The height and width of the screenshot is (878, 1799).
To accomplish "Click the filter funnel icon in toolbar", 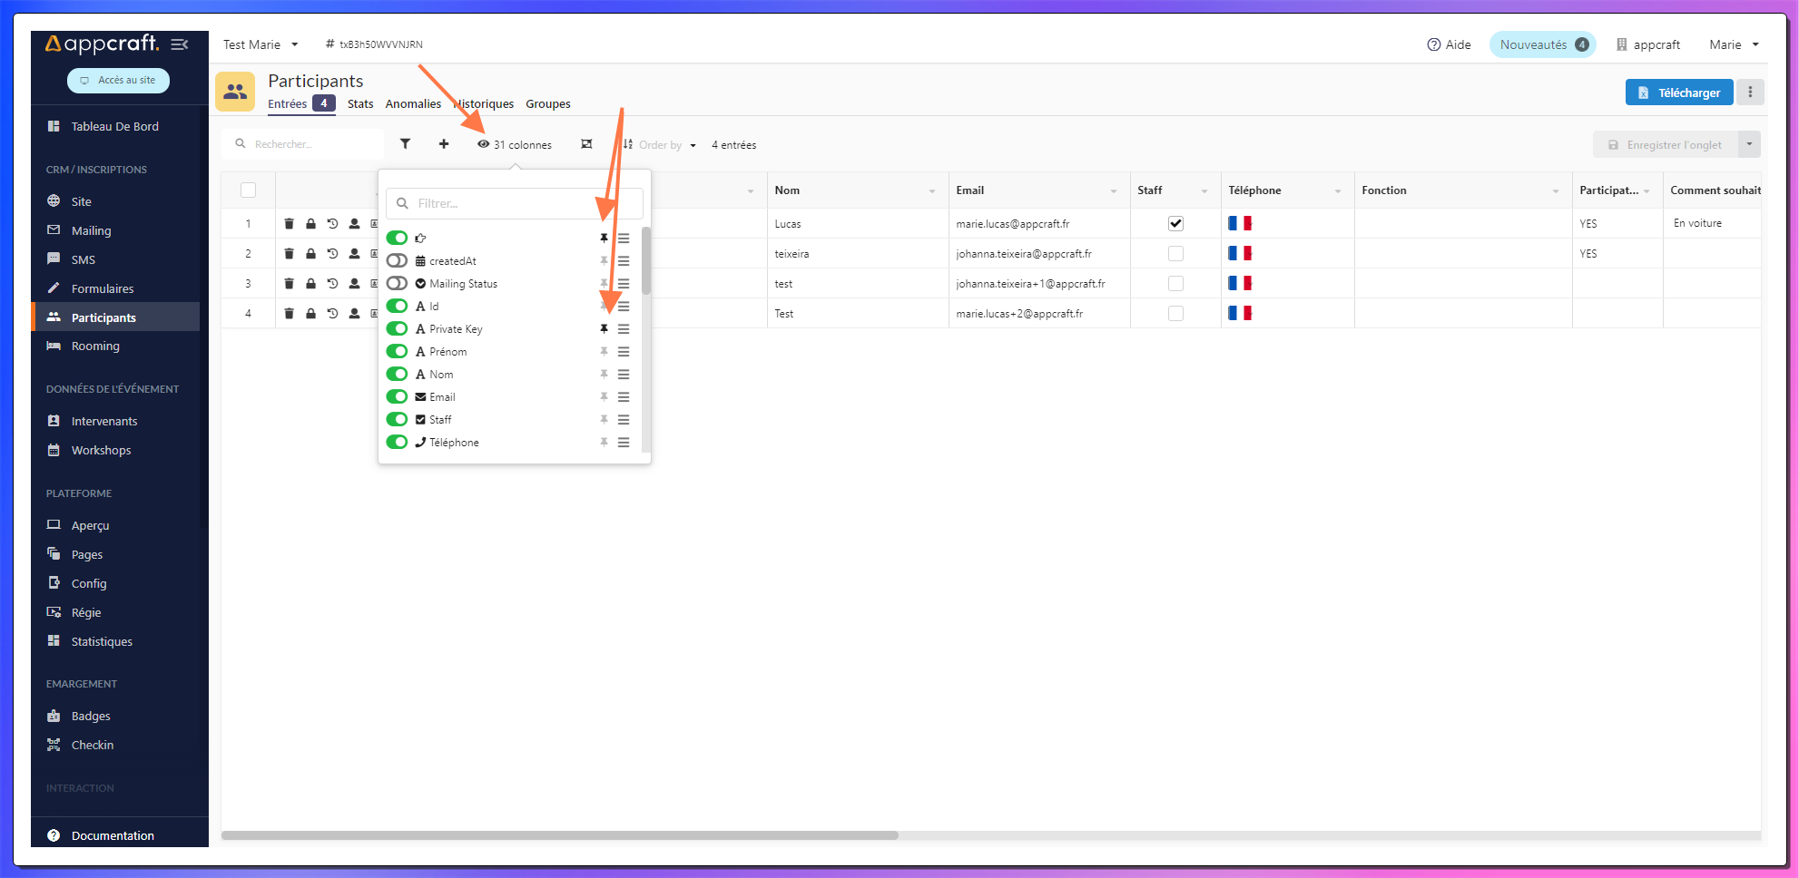I will click(405, 144).
